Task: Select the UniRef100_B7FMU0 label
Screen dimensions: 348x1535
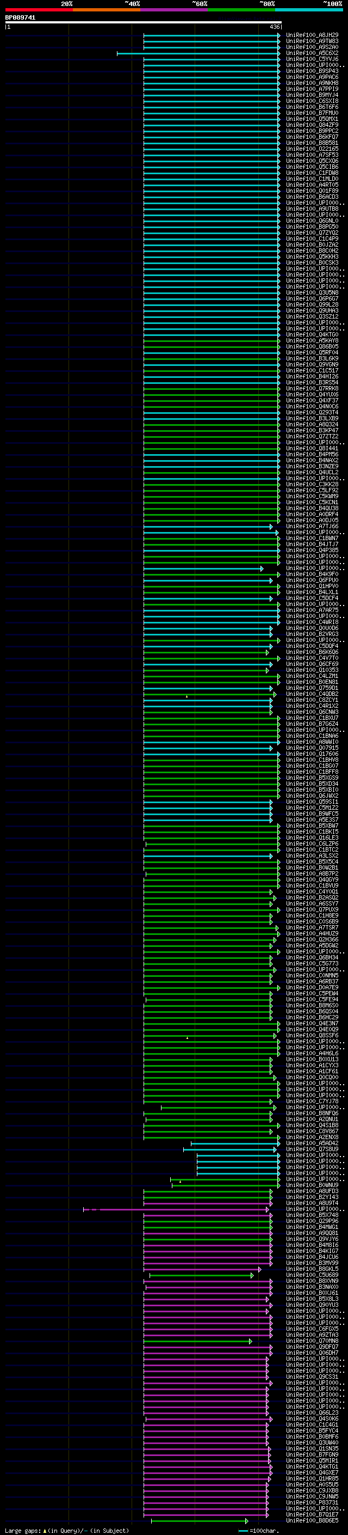Action: point(312,113)
